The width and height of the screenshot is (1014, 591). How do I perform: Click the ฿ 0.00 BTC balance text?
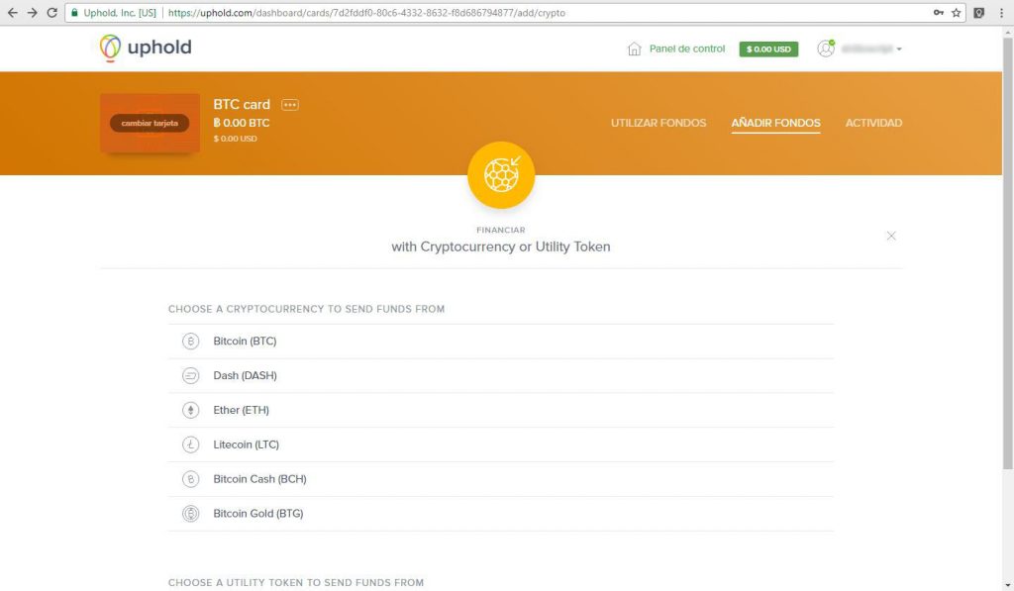click(x=242, y=123)
